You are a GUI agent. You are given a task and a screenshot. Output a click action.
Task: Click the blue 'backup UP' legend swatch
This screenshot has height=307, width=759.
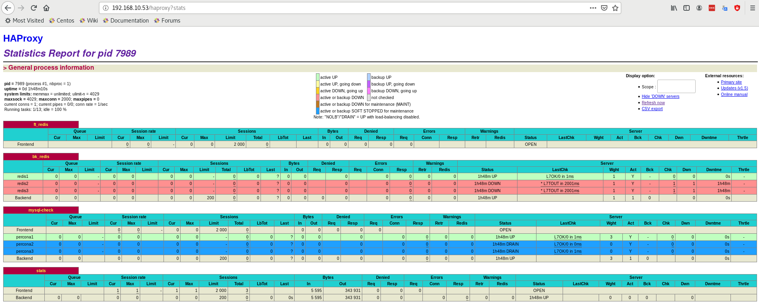click(x=369, y=77)
